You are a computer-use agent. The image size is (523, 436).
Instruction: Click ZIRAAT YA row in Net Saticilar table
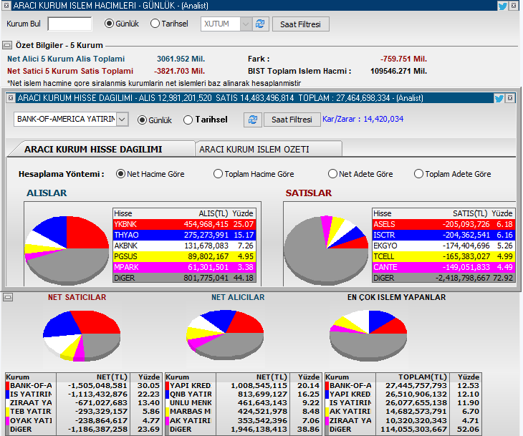(x=83, y=402)
